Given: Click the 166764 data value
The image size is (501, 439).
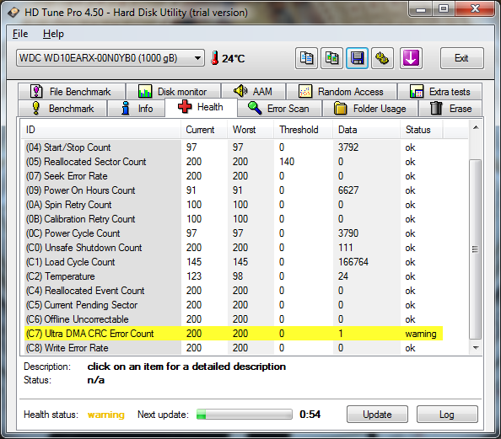Looking at the screenshot, I should [353, 262].
